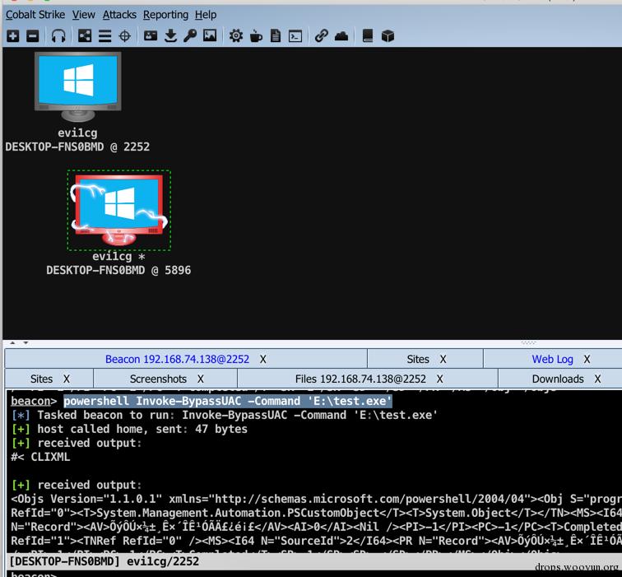
Task: Click 'DESKTOP-FNS0BMD @ 5896' session label
Action: point(118,270)
